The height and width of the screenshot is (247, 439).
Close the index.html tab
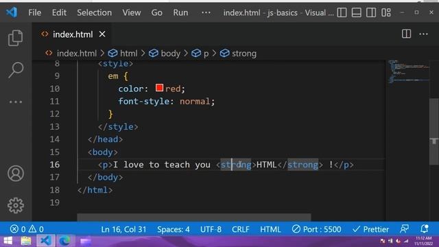[102, 34]
